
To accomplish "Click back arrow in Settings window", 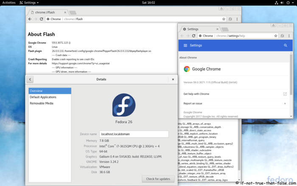I will 182,36.
